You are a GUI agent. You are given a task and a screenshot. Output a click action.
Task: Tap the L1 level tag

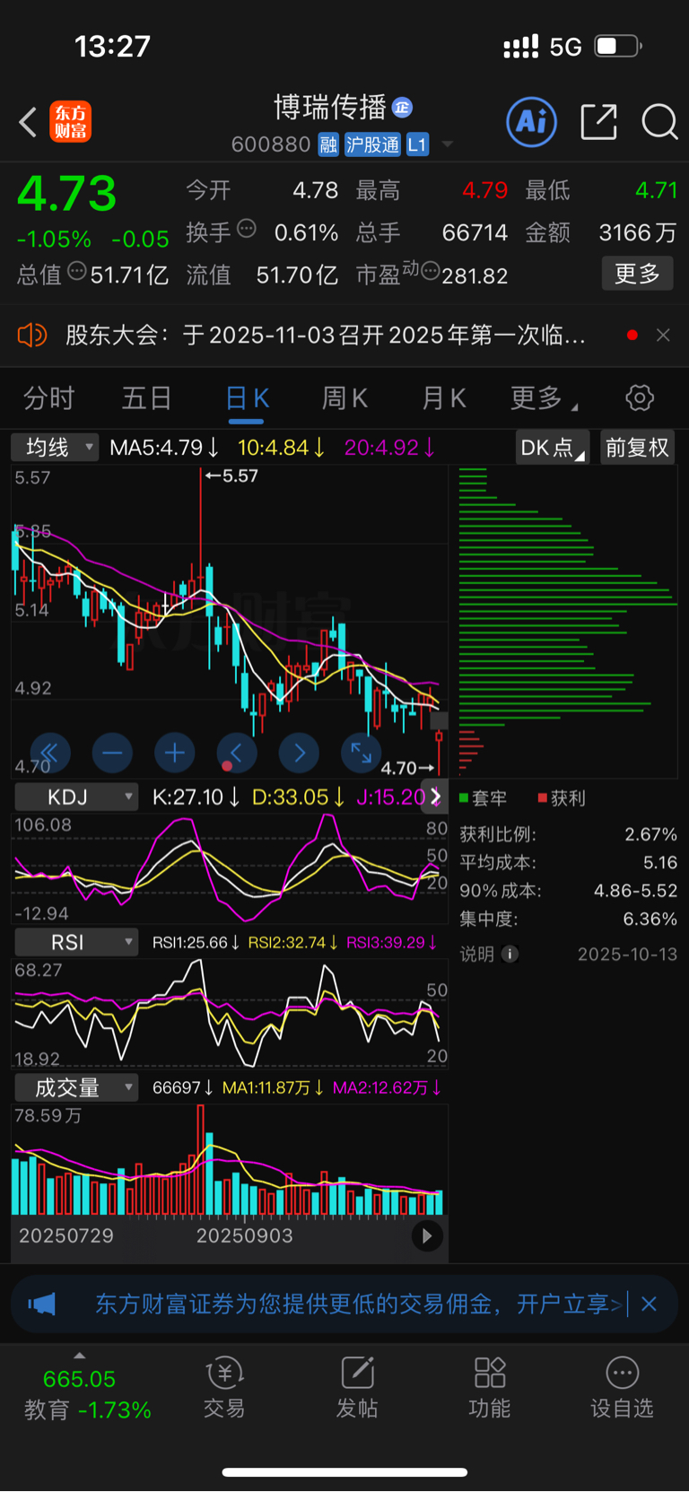click(417, 144)
